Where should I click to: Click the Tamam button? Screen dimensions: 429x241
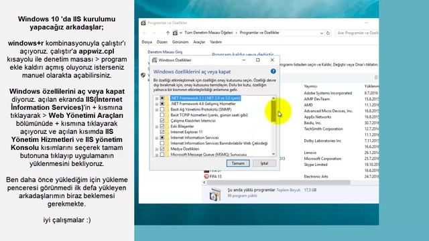point(238,163)
